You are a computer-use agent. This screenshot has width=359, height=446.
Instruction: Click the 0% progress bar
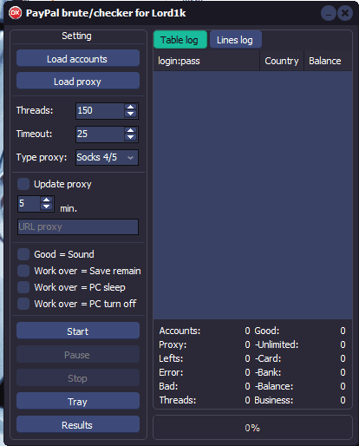(x=252, y=428)
